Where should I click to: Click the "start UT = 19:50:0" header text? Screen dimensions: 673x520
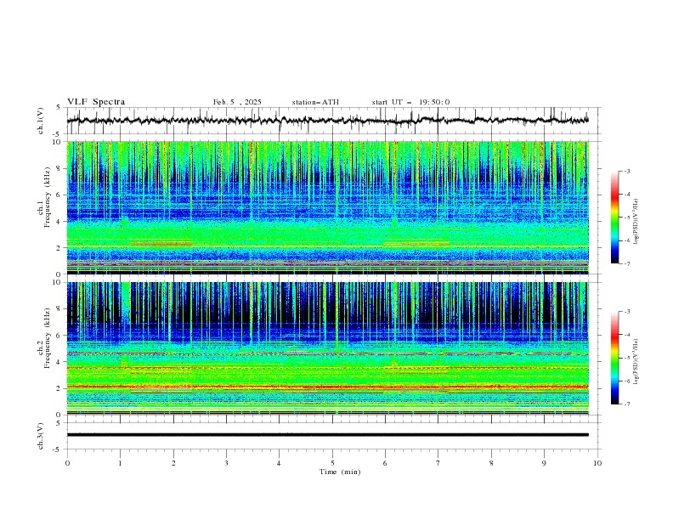[x=410, y=102]
